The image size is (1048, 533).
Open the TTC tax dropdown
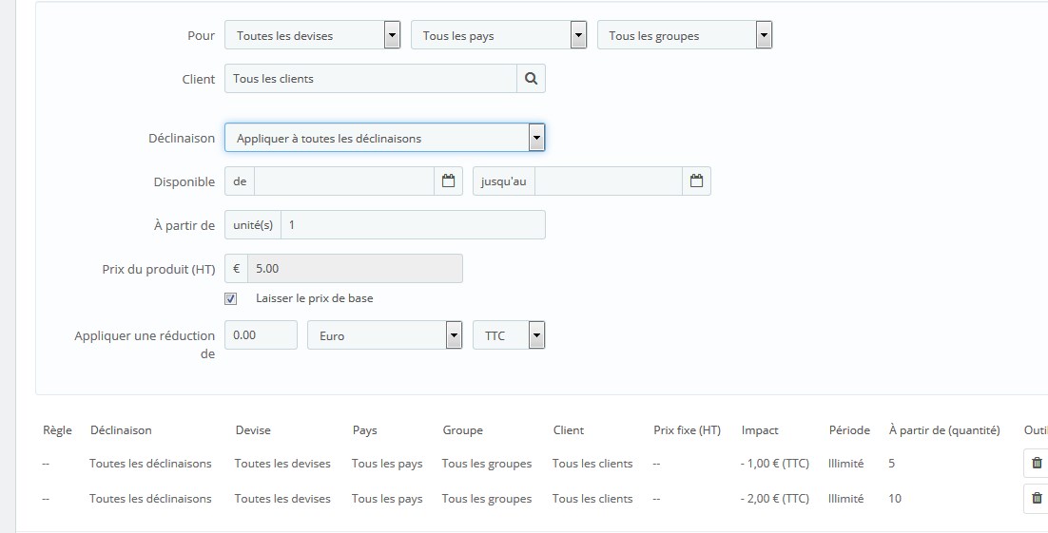(x=510, y=335)
